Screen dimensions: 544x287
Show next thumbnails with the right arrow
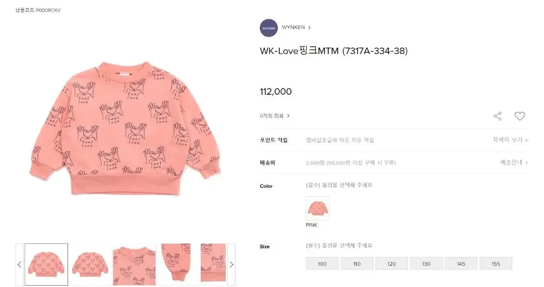(231, 264)
